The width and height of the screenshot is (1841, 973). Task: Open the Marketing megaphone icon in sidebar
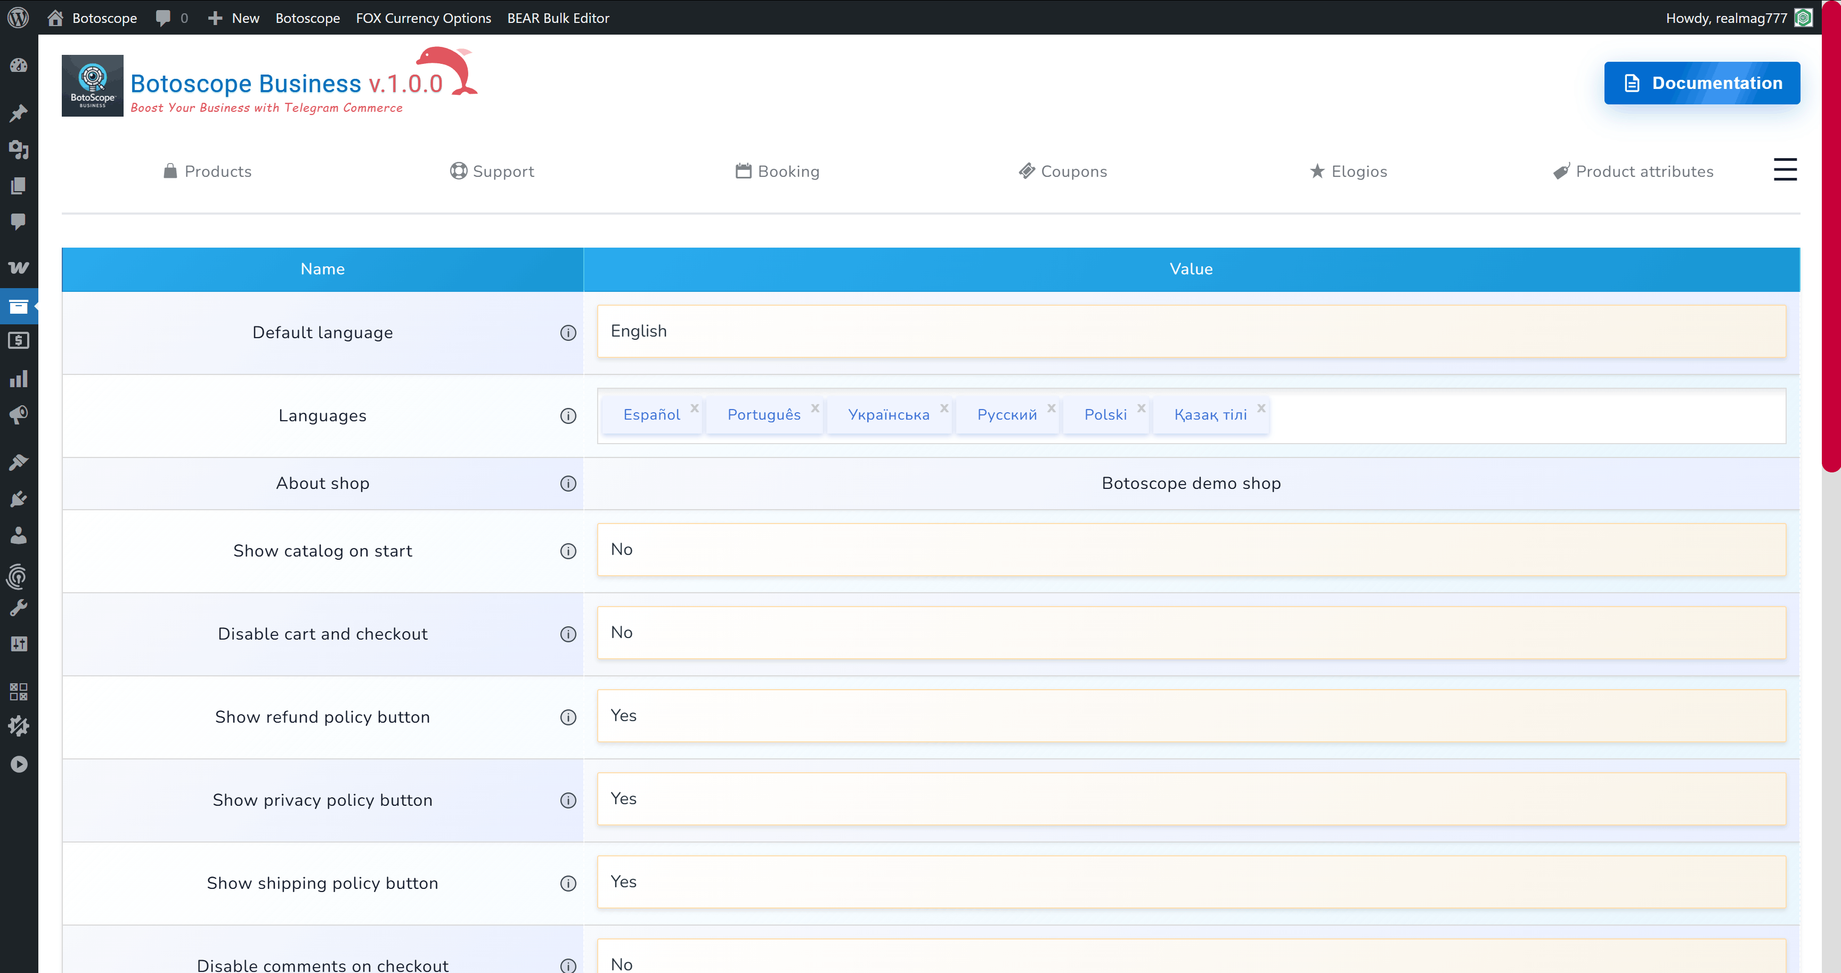click(19, 415)
